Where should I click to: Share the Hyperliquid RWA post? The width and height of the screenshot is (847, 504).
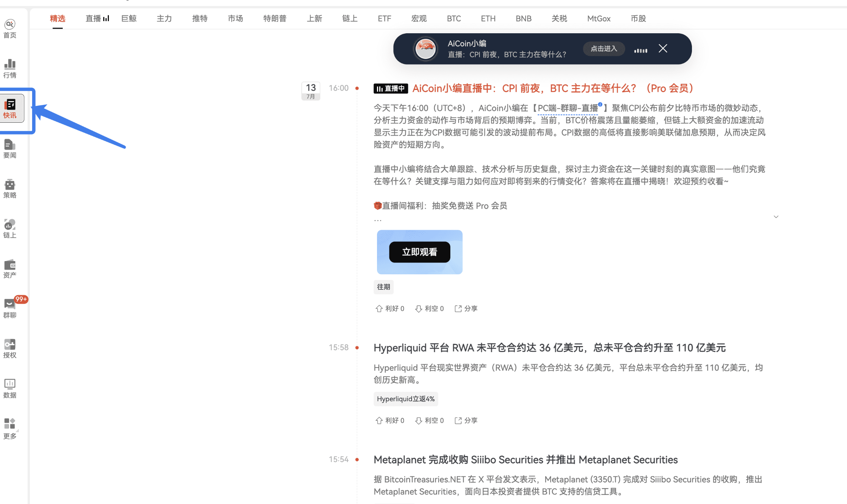coord(466,420)
